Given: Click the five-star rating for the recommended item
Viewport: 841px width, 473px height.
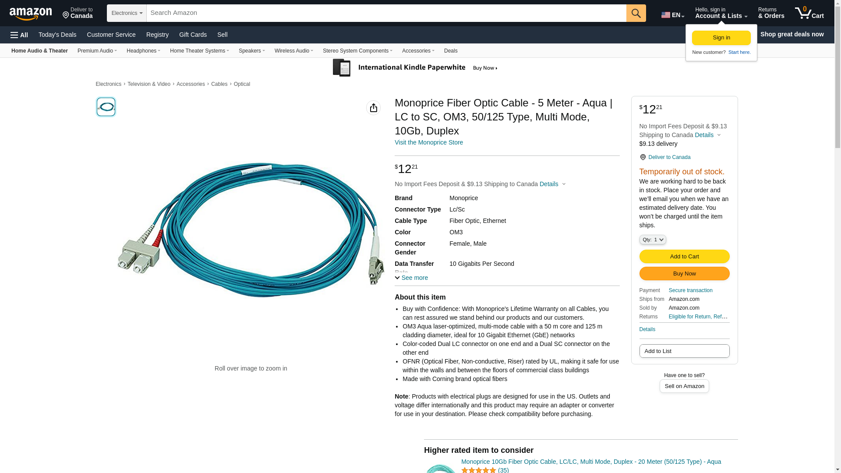Looking at the screenshot, I should pyautogui.click(x=478, y=470).
